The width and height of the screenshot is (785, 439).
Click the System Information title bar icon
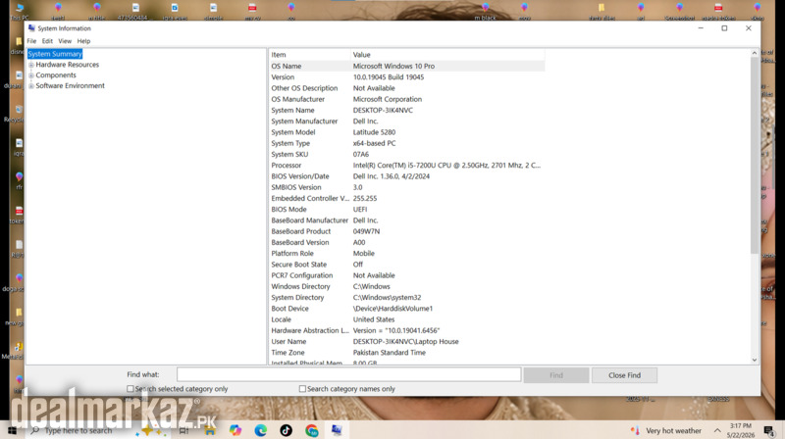tap(31, 28)
